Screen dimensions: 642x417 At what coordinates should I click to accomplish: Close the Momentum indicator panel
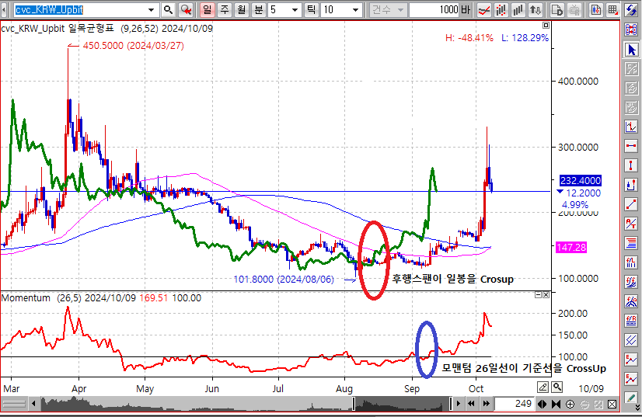[547, 295]
